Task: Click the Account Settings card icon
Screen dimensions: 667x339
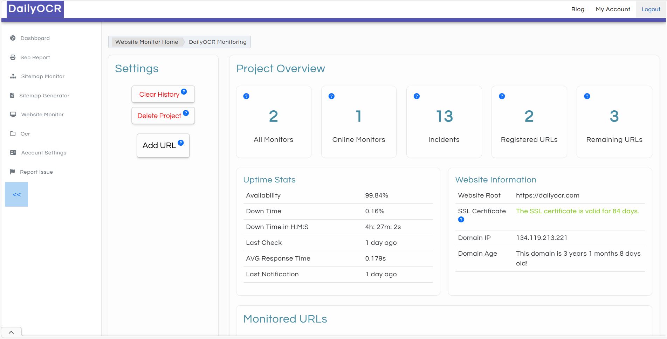Action: 13,153
